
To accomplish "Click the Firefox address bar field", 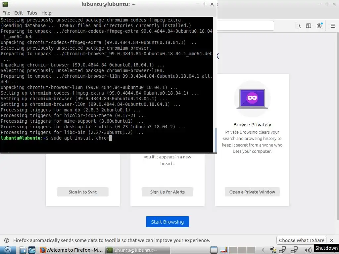I will [x=245, y=26].
